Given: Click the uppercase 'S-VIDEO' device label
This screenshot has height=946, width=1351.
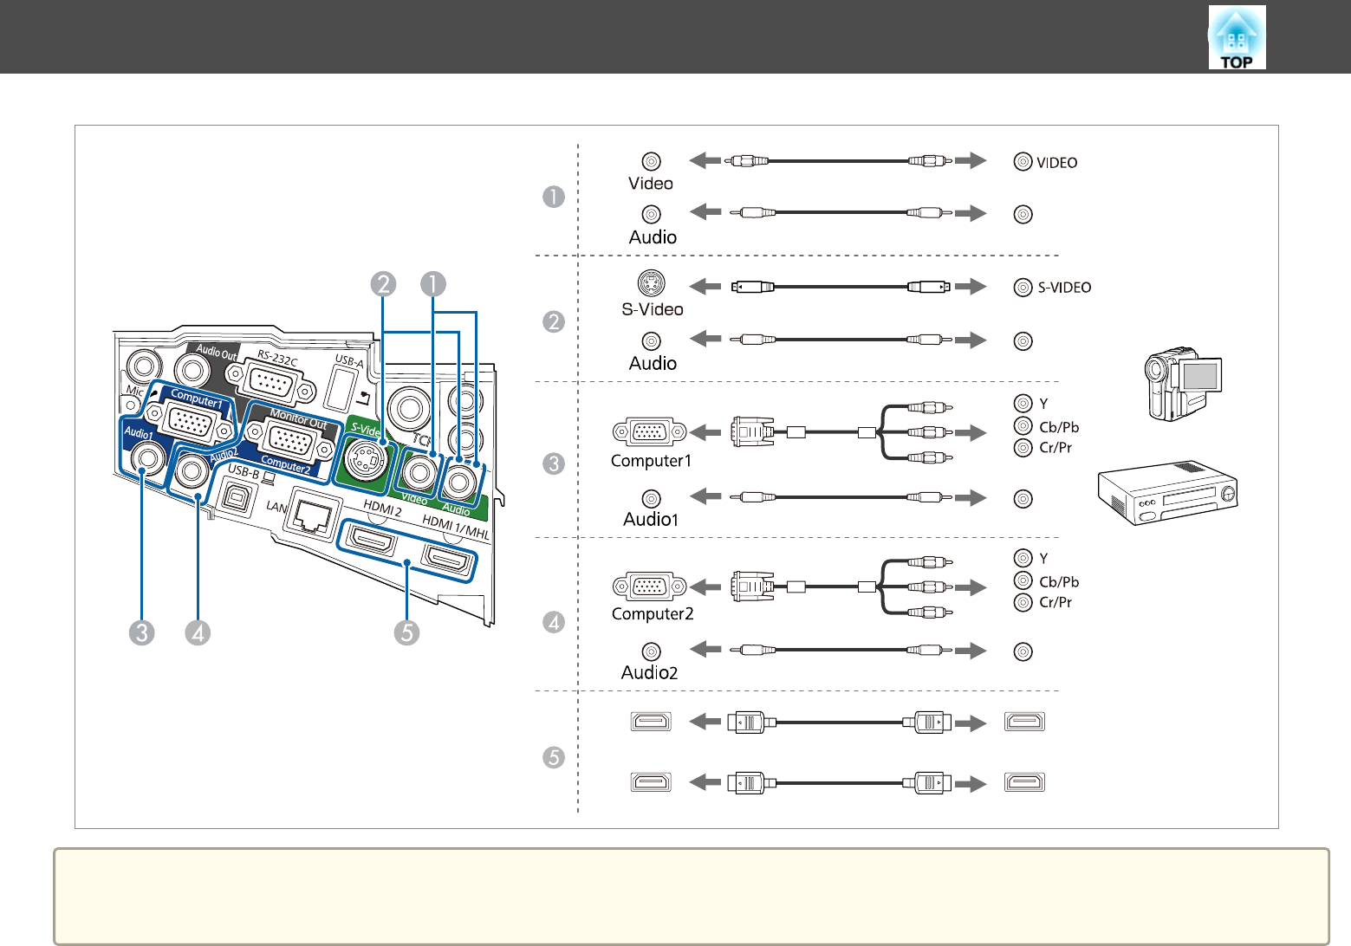Looking at the screenshot, I should click(x=1065, y=288).
